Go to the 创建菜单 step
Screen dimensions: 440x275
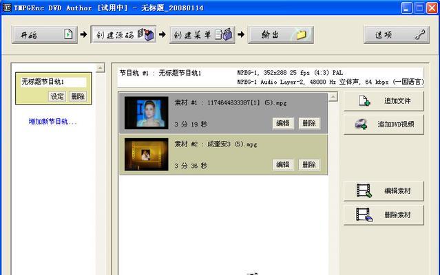click(x=202, y=35)
